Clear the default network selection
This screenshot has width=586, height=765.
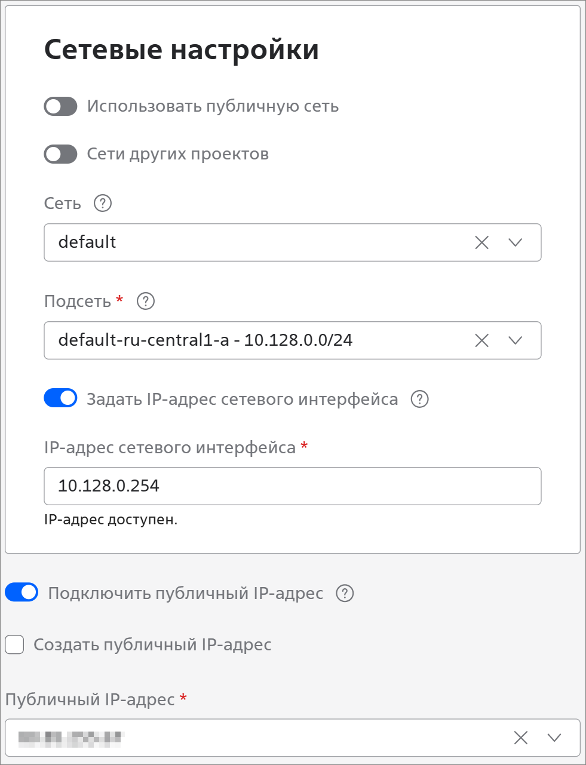481,242
